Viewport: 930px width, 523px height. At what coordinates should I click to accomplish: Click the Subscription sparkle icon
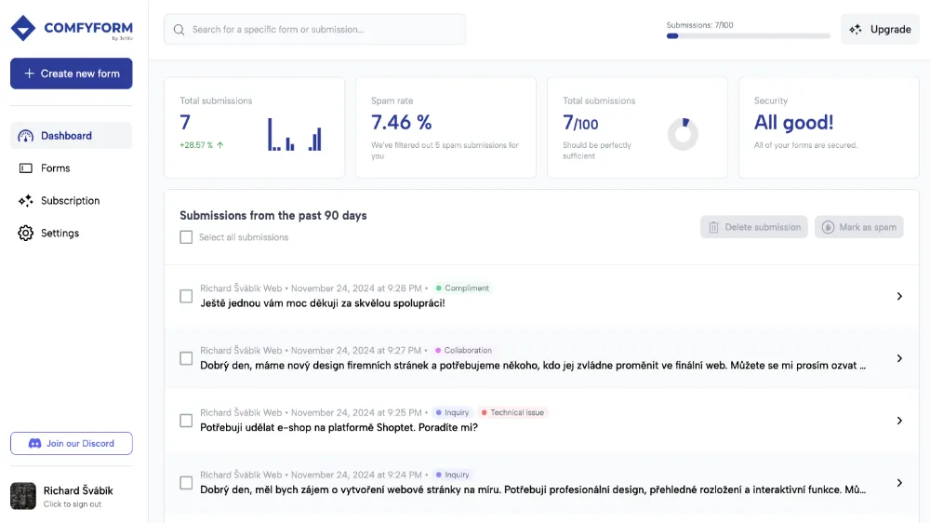pos(26,201)
